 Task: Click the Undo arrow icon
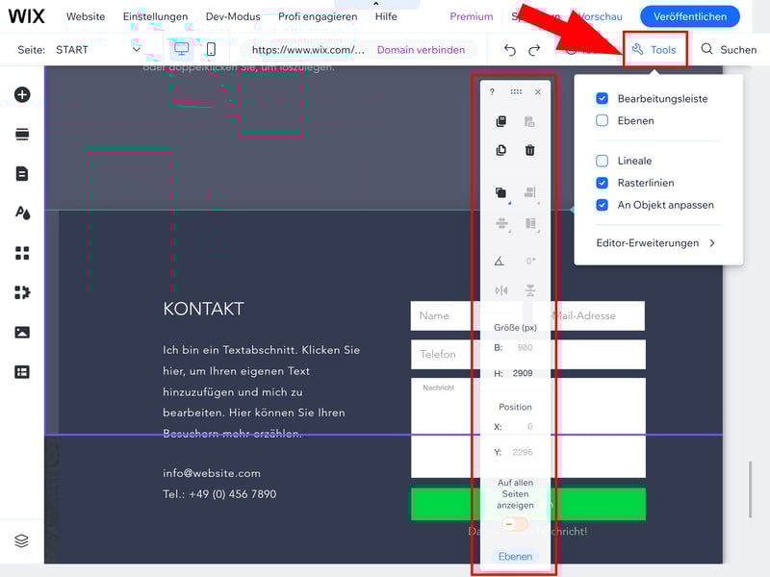(x=510, y=50)
